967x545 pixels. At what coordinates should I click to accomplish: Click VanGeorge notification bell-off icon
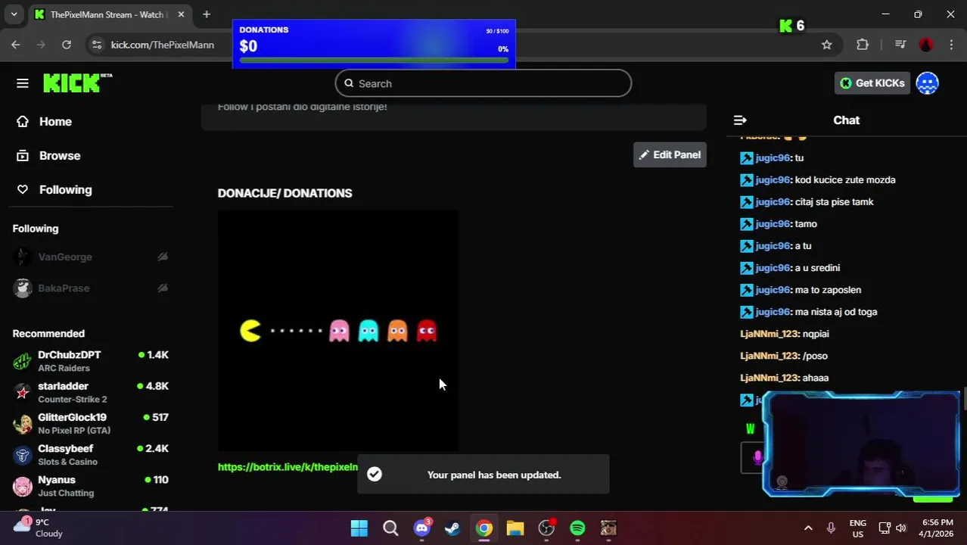click(x=162, y=257)
